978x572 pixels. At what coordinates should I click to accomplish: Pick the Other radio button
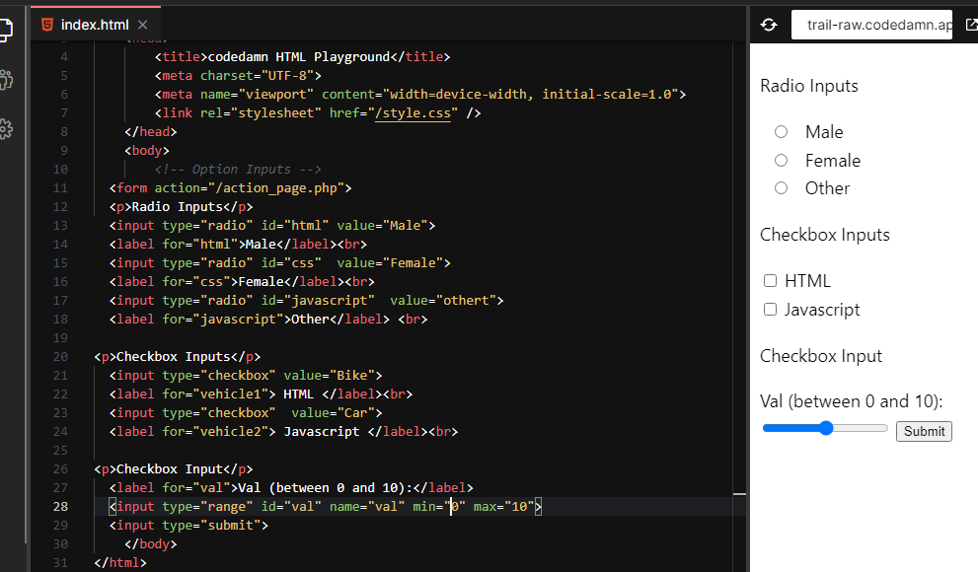781,187
